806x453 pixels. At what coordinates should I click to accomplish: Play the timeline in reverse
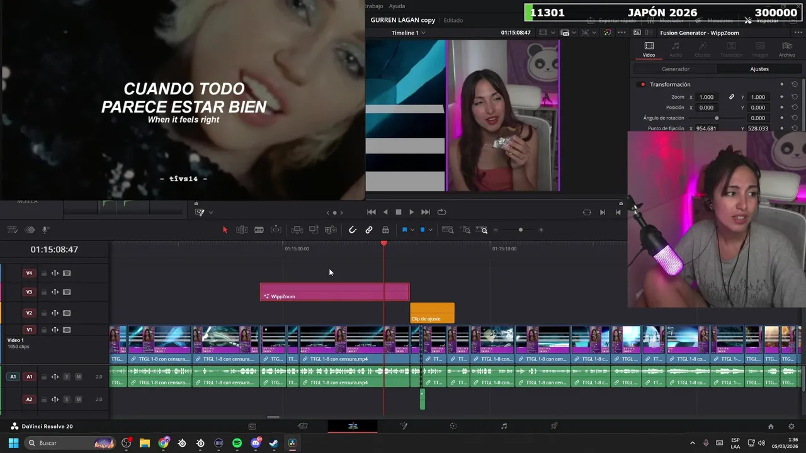tap(385, 212)
